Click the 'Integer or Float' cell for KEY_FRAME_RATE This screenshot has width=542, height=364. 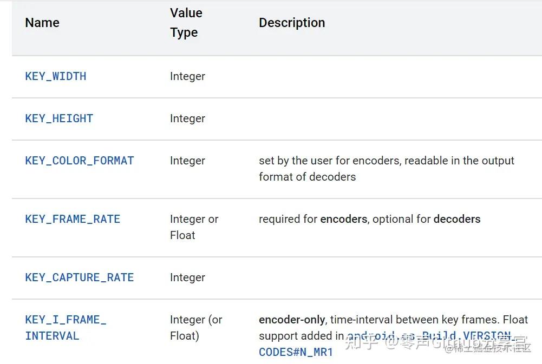(x=194, y=227)
